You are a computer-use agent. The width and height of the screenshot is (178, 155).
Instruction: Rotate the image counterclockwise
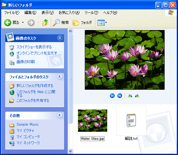coord(137,96)
